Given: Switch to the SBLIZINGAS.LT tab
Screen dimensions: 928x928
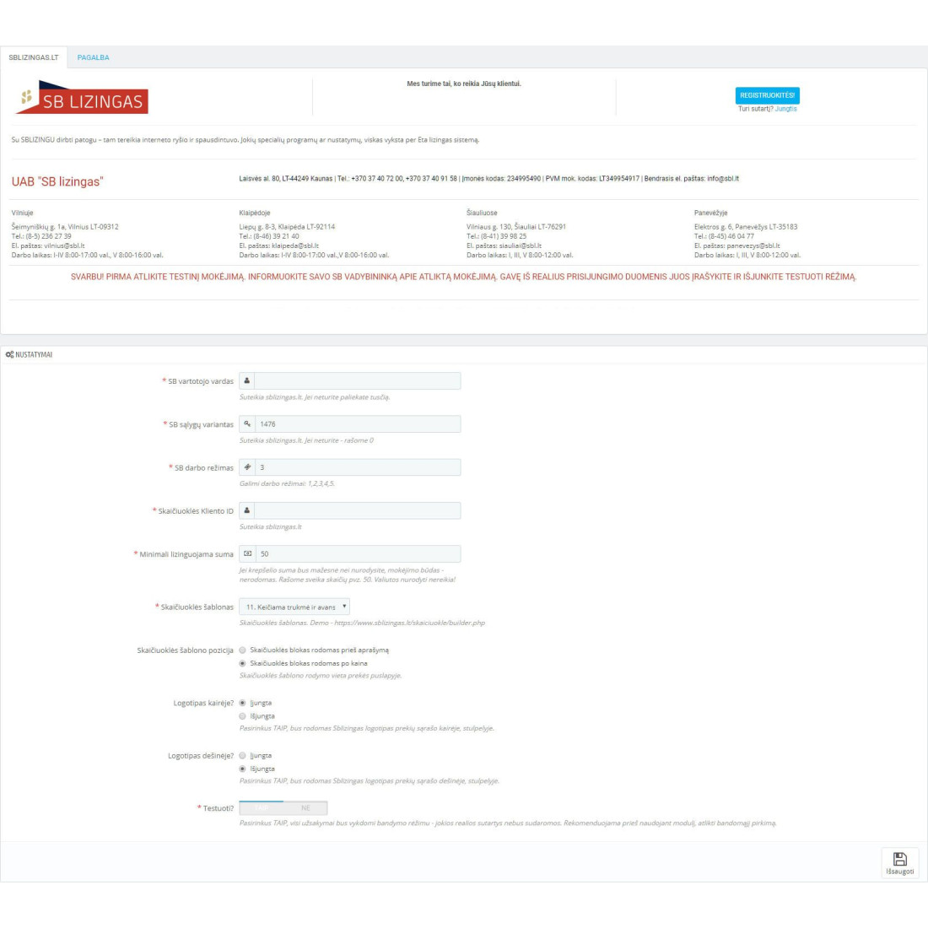Looking at the screenshot, I should click(x=34, y=57).
